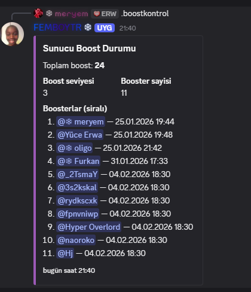Click the FEMBOYTR bot profile avatar
This screenshot has height=292, width=251.
pyautogui.click(x=13, y=34)
